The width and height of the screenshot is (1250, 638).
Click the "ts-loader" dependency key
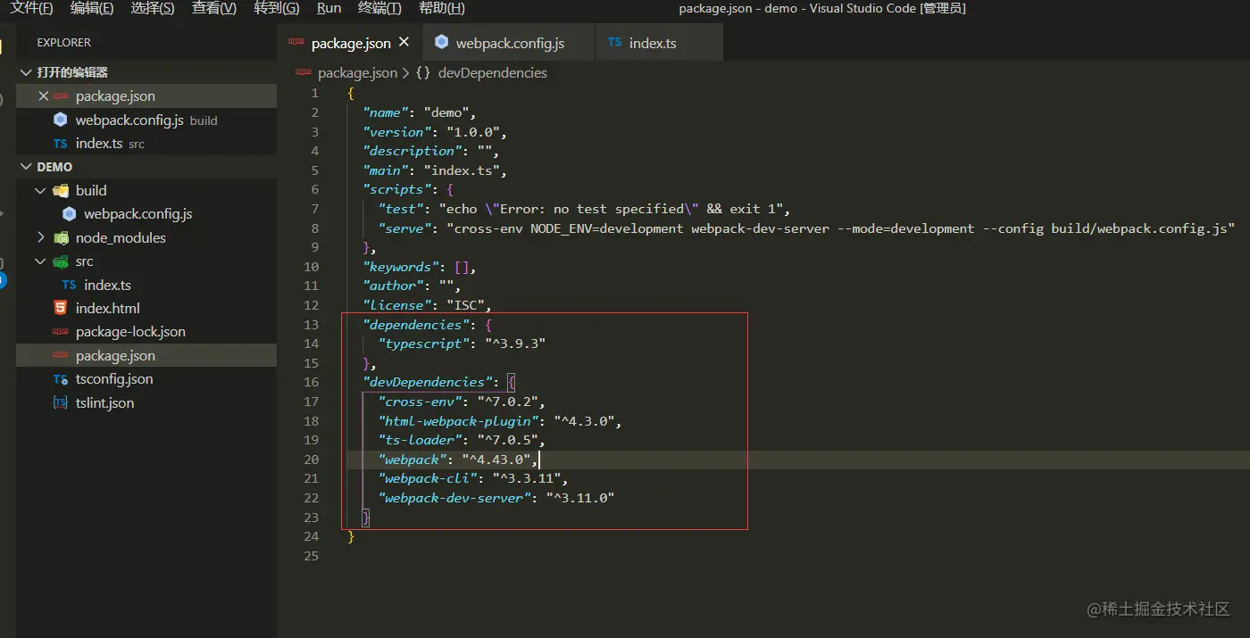[x=420, y=440]
